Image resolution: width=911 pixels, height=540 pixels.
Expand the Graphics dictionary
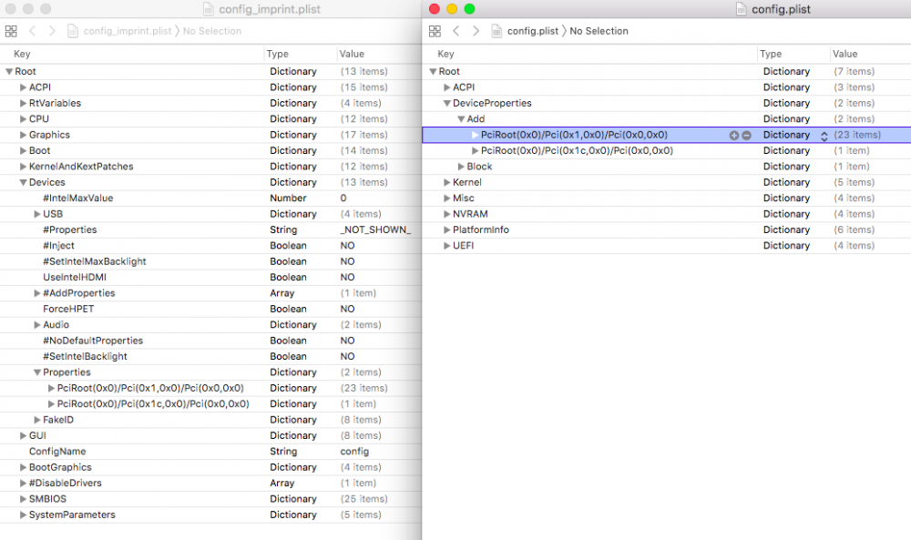24,135
